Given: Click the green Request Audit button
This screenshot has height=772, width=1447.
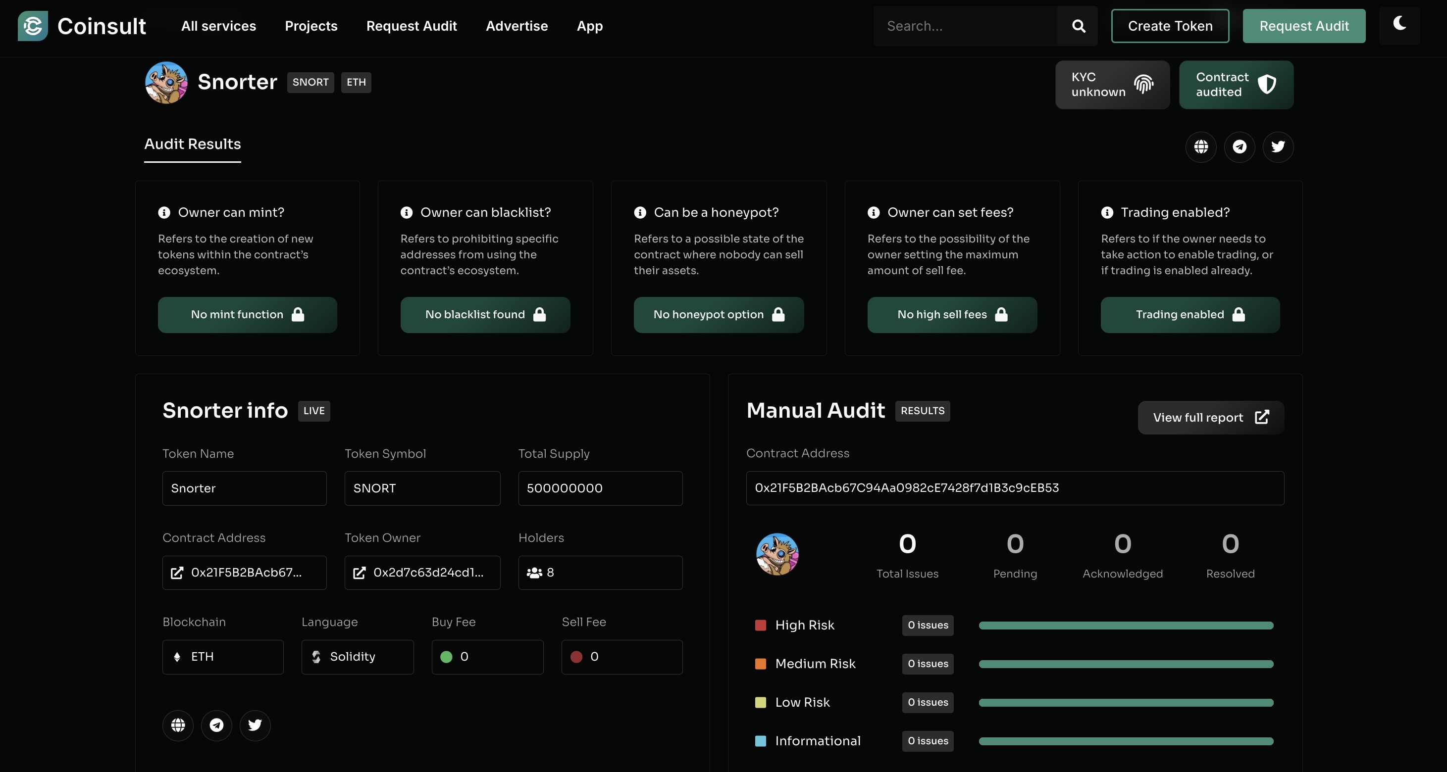Looking at the screenshot, I should (x=1304, y=26).
